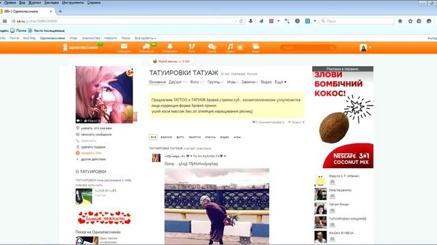This screenshot has height=245, width=437.
Task: Open the I LOVE MY LIFE sister profile link
Action: (106, 191)
